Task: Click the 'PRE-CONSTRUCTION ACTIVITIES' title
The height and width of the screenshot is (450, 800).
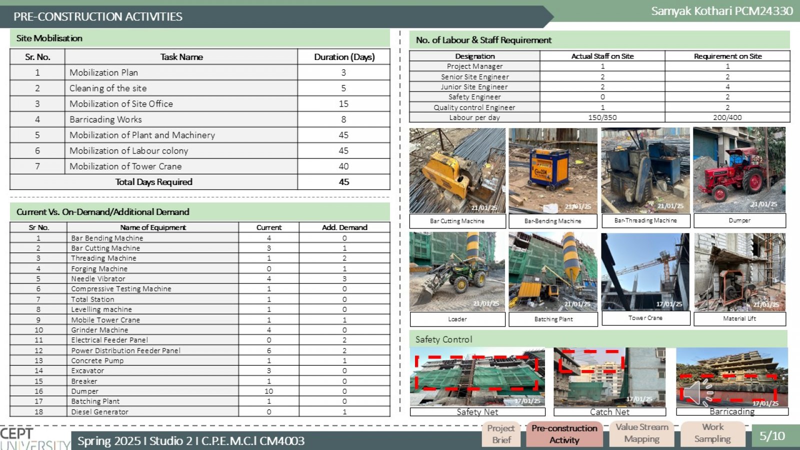Action: coord(98,16)
